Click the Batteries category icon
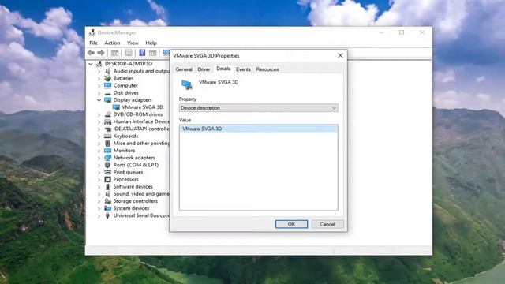This screenshot has width=505, height=284. pos(107,78)
